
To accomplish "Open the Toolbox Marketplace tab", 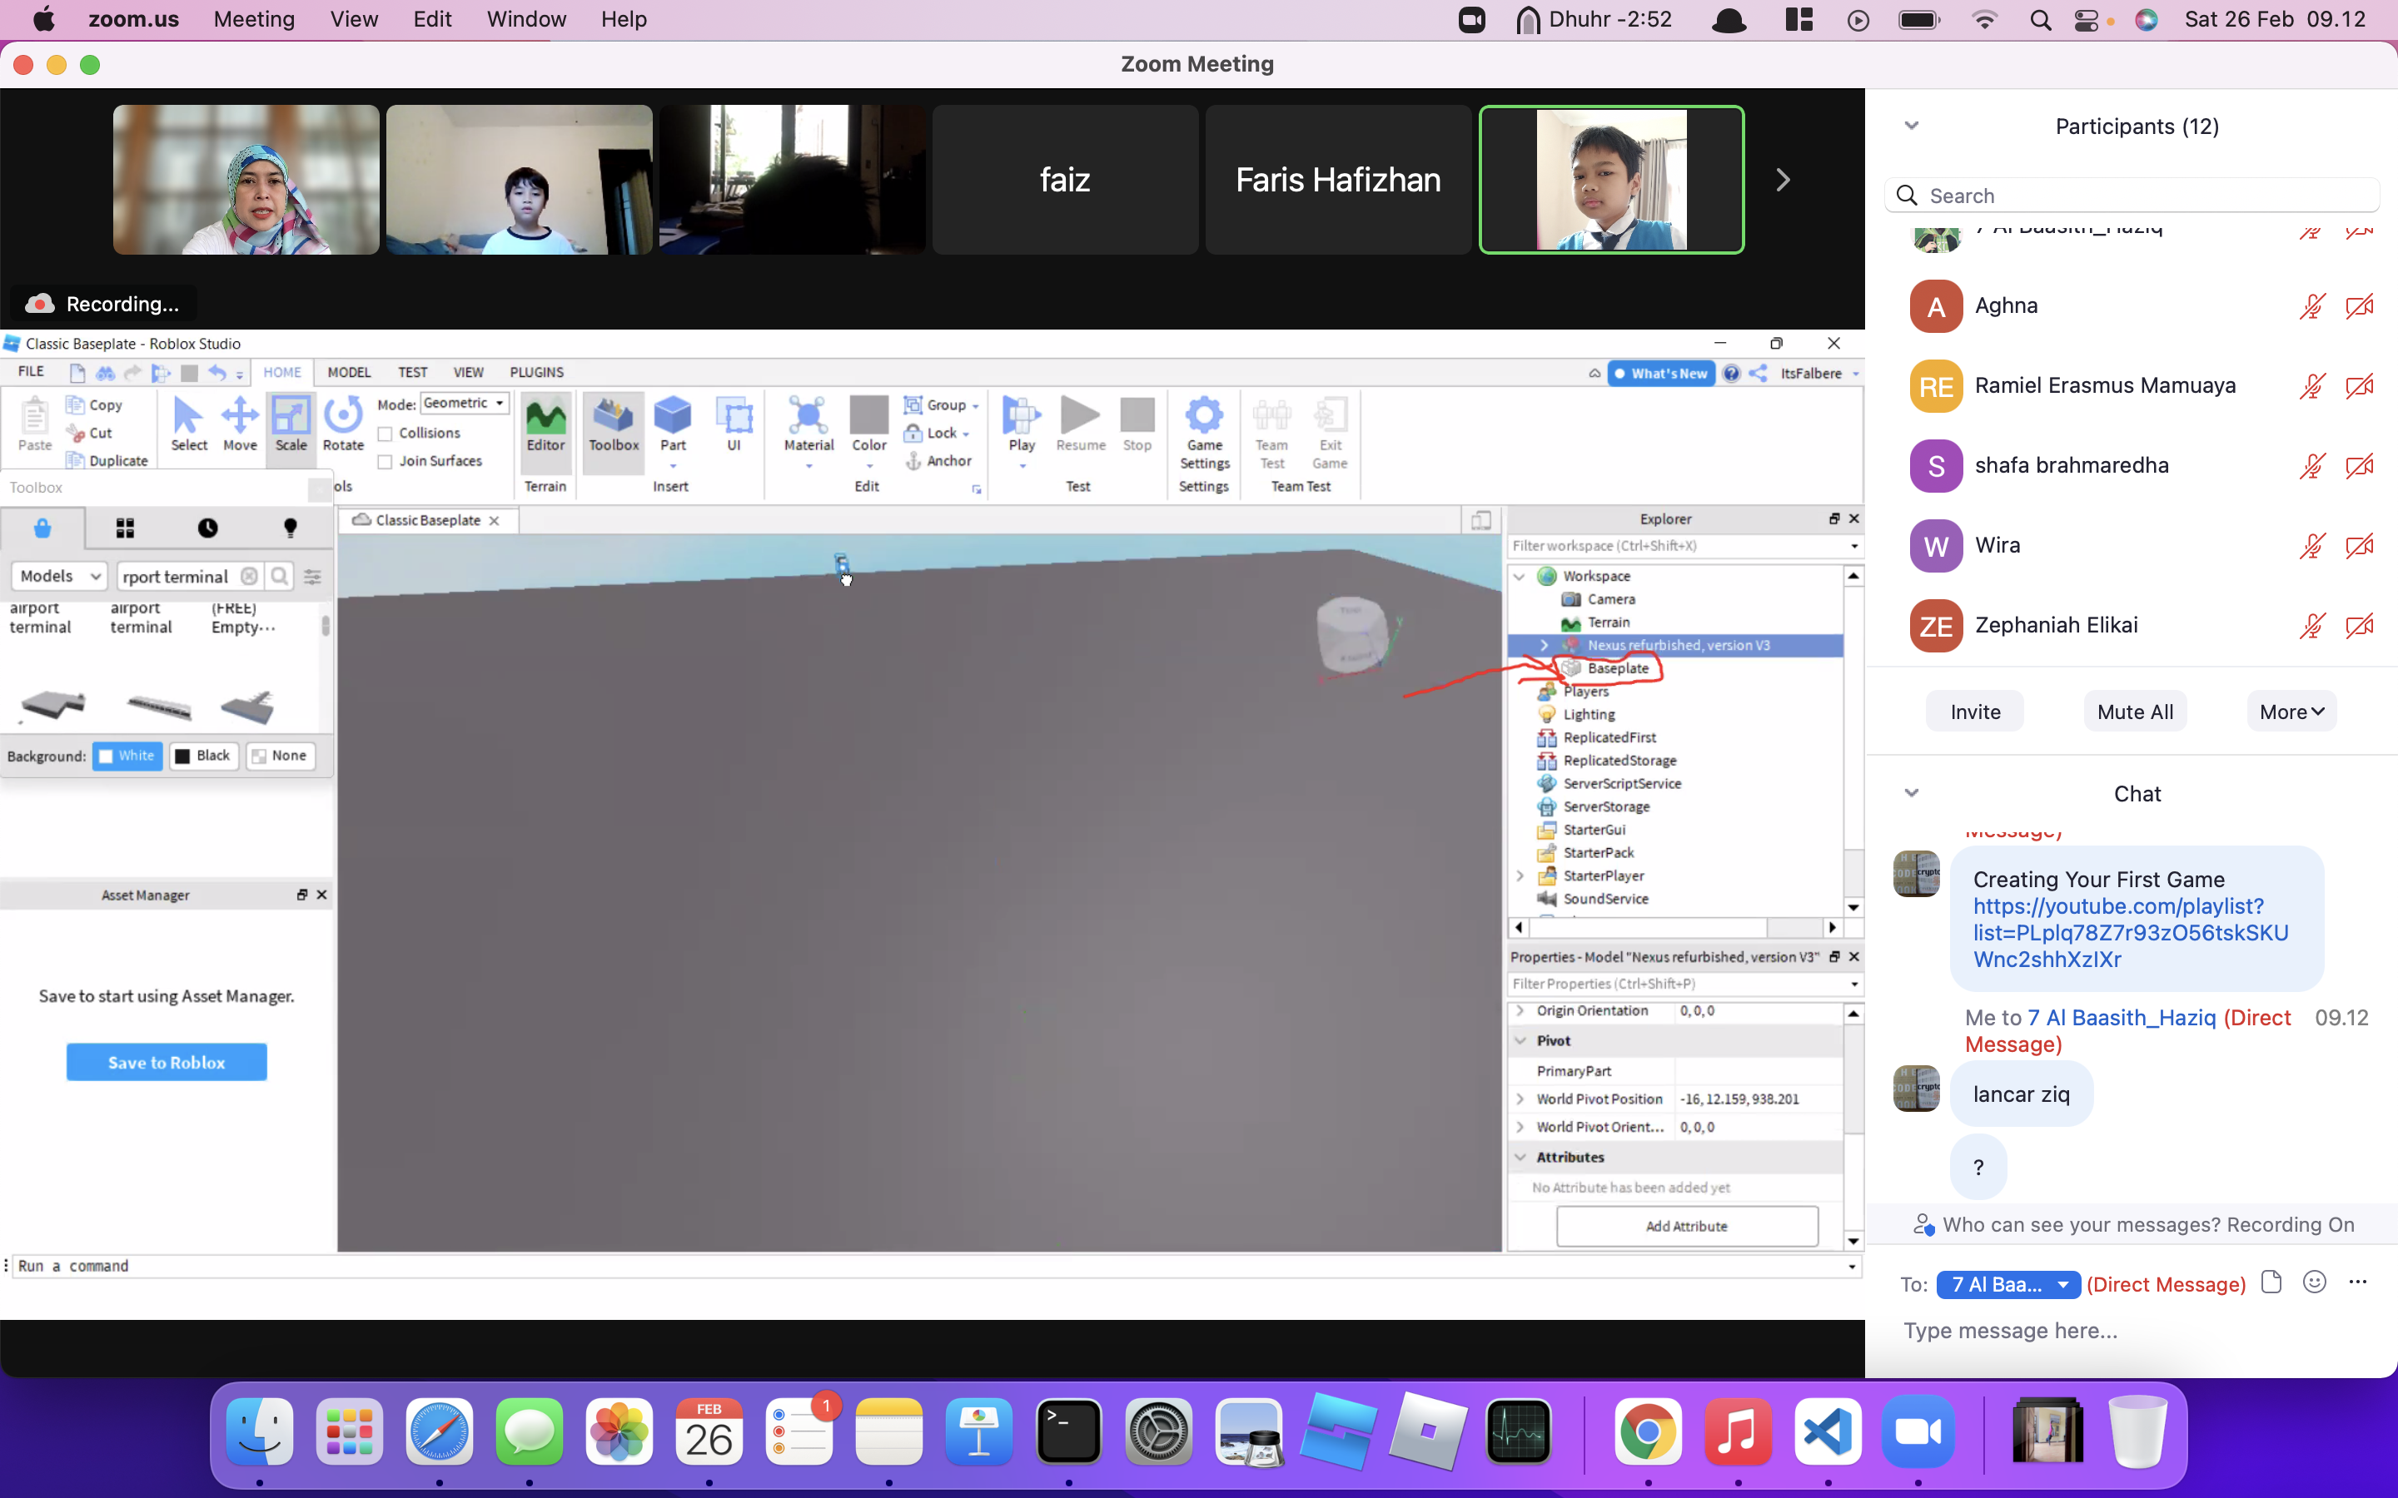I will click(x=42, y=528).
